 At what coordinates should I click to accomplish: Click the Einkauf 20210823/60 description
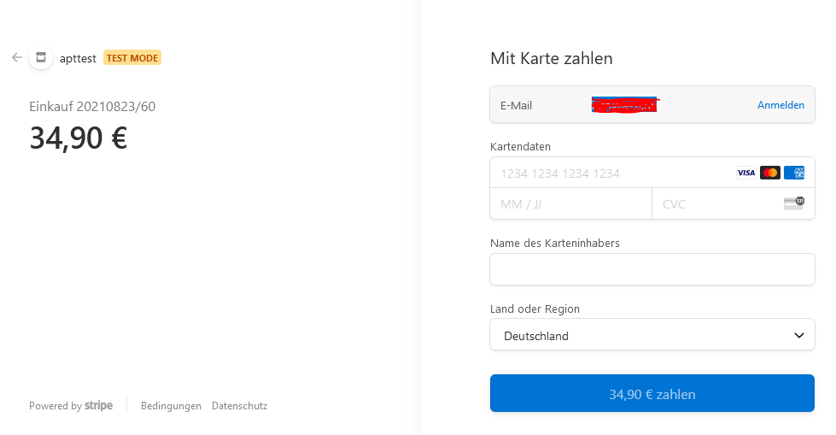(92, 107)
